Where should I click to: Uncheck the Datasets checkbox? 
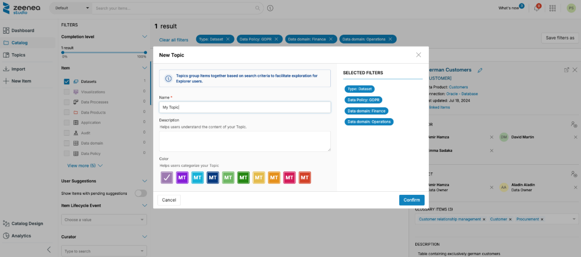67,81
